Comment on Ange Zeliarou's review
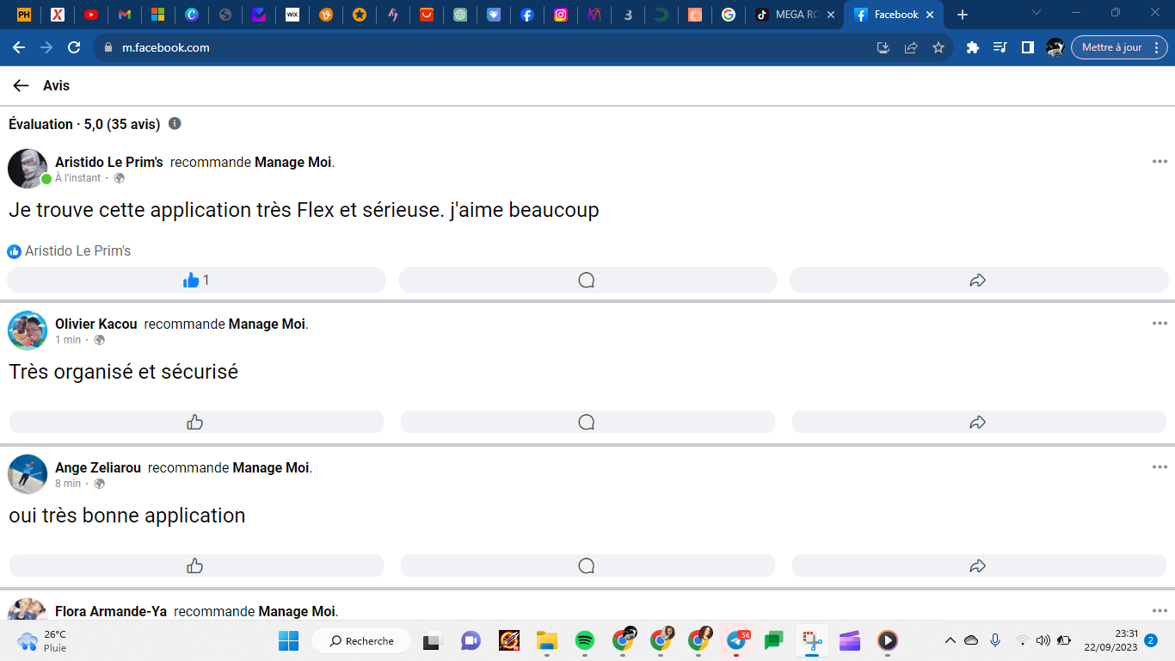The width and height of the screenshot is (1175, 661). (587, 565)
